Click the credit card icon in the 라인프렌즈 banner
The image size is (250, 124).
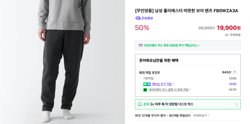click(x=141, y=45)
